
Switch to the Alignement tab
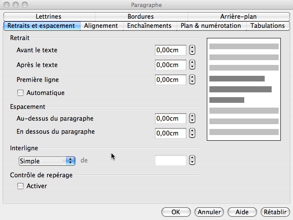101,26
